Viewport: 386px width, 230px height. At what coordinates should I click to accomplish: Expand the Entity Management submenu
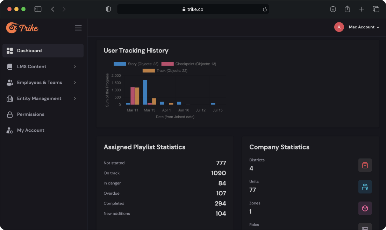click(75, 99)
